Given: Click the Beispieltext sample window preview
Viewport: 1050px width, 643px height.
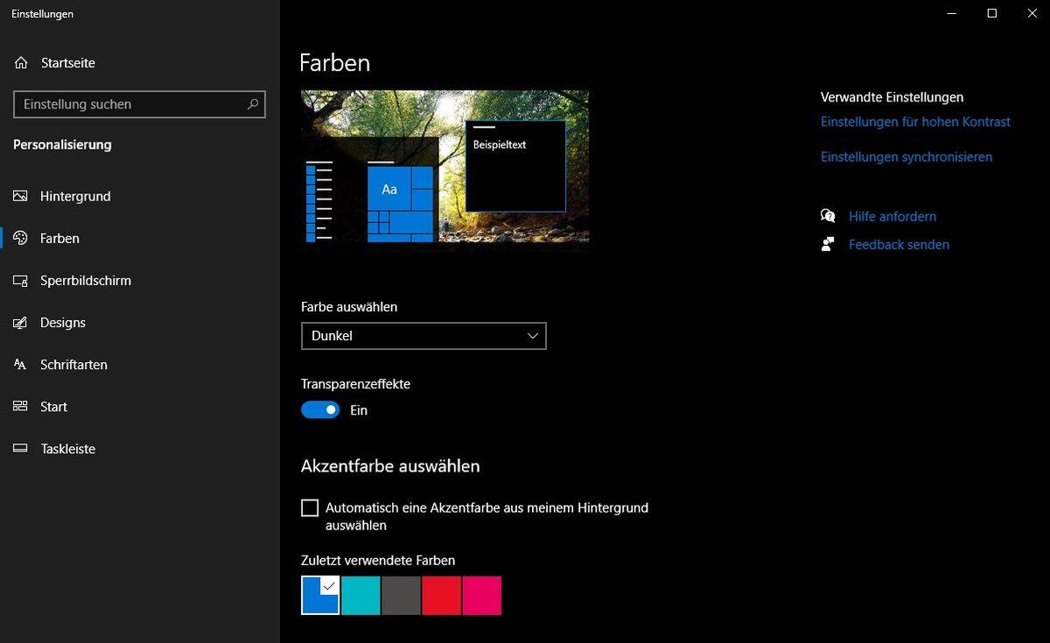Looking at the screenshot, I should coord(515,165).
